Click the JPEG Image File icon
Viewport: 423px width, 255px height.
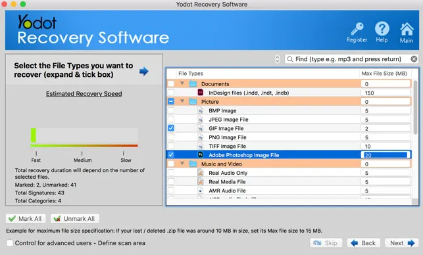click(x=201, y=120)
